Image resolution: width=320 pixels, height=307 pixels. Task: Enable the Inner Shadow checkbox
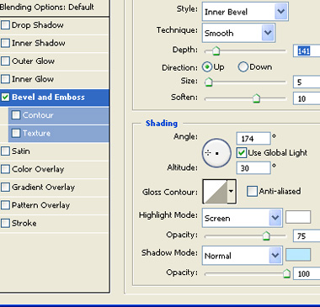[5, 43]
